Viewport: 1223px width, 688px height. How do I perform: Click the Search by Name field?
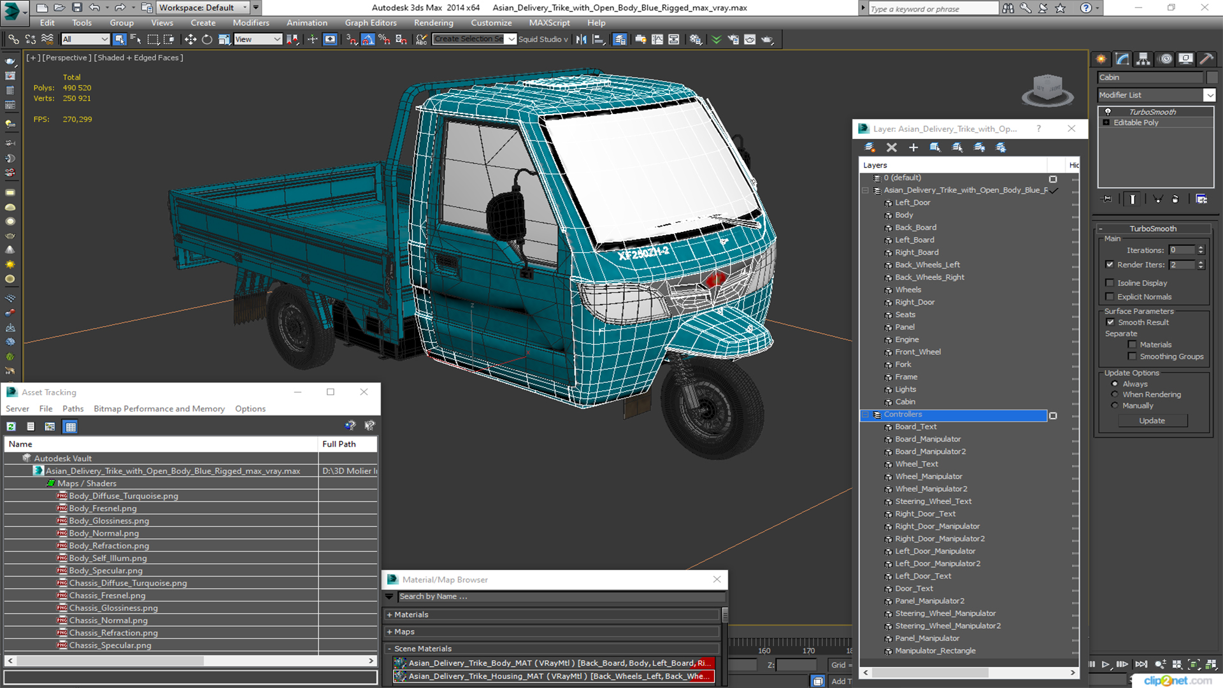pyautogui.click(x=561, y=597)
